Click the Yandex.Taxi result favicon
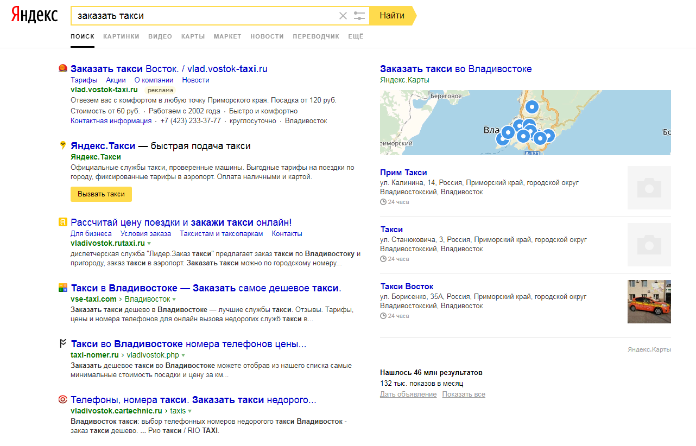 click(63, 145)
